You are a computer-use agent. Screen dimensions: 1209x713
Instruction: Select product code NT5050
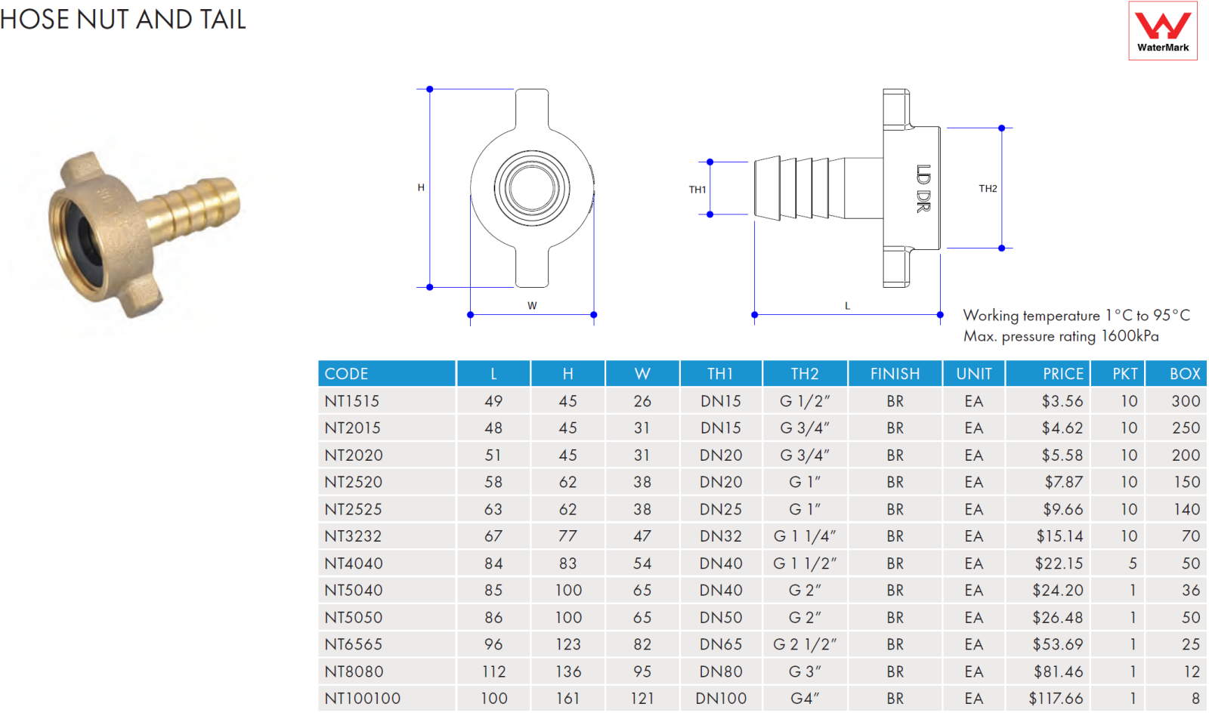pos(354,617)
